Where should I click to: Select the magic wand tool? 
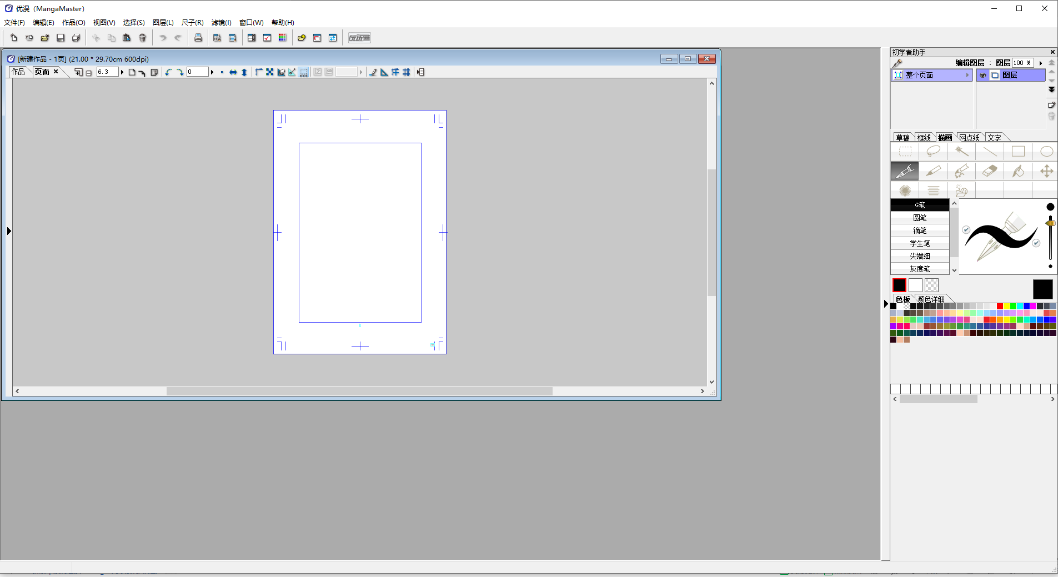[961, 152]
